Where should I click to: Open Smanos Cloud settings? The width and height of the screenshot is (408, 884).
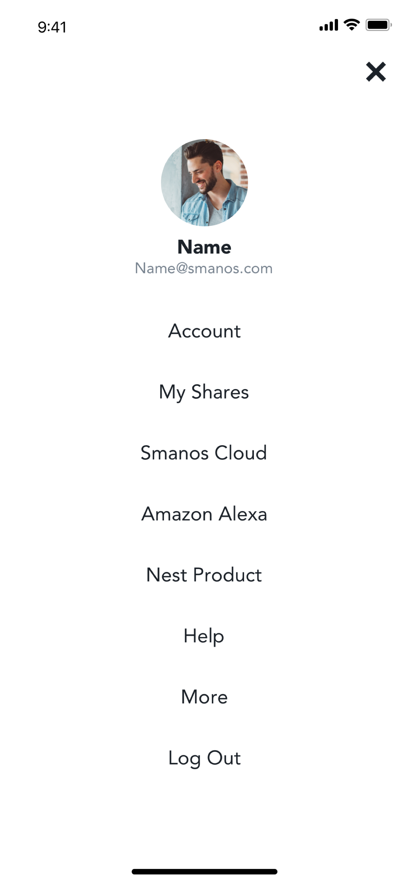[204, 453]
